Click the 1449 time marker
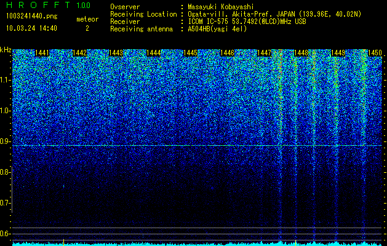Viewport: 387px width, 246px height. (x=338, y=53)
